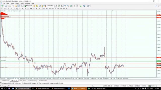Switch to USDCAD,H1 chart tab
Image resolution: width=161 pixels, height=90 pixels.
(23, 81)
